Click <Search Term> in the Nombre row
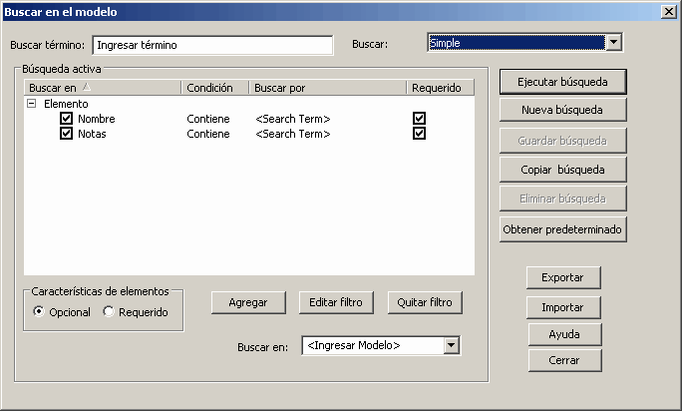This screenshot has height=411, width=682. (x=293, y=119)
